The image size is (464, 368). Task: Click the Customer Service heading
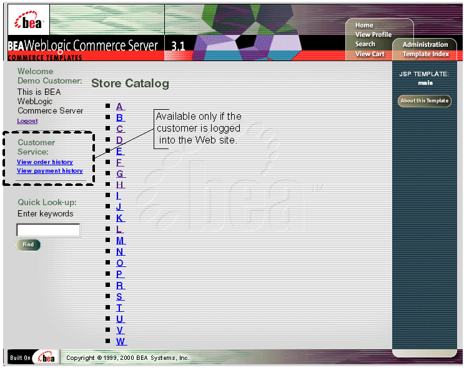click(36, 147)
